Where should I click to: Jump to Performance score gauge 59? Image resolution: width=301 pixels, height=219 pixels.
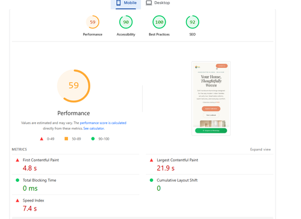point(93,22)
